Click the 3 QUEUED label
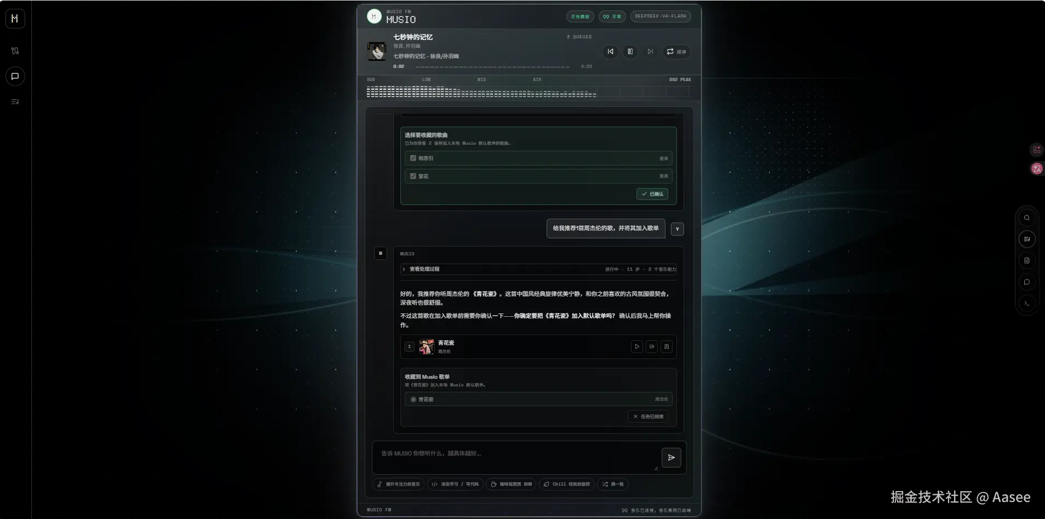Image resolution: width=1045 pixels, height=519 pixels. [579, 37]
